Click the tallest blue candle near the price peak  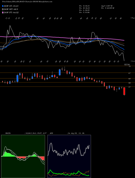tap(60, 72)
